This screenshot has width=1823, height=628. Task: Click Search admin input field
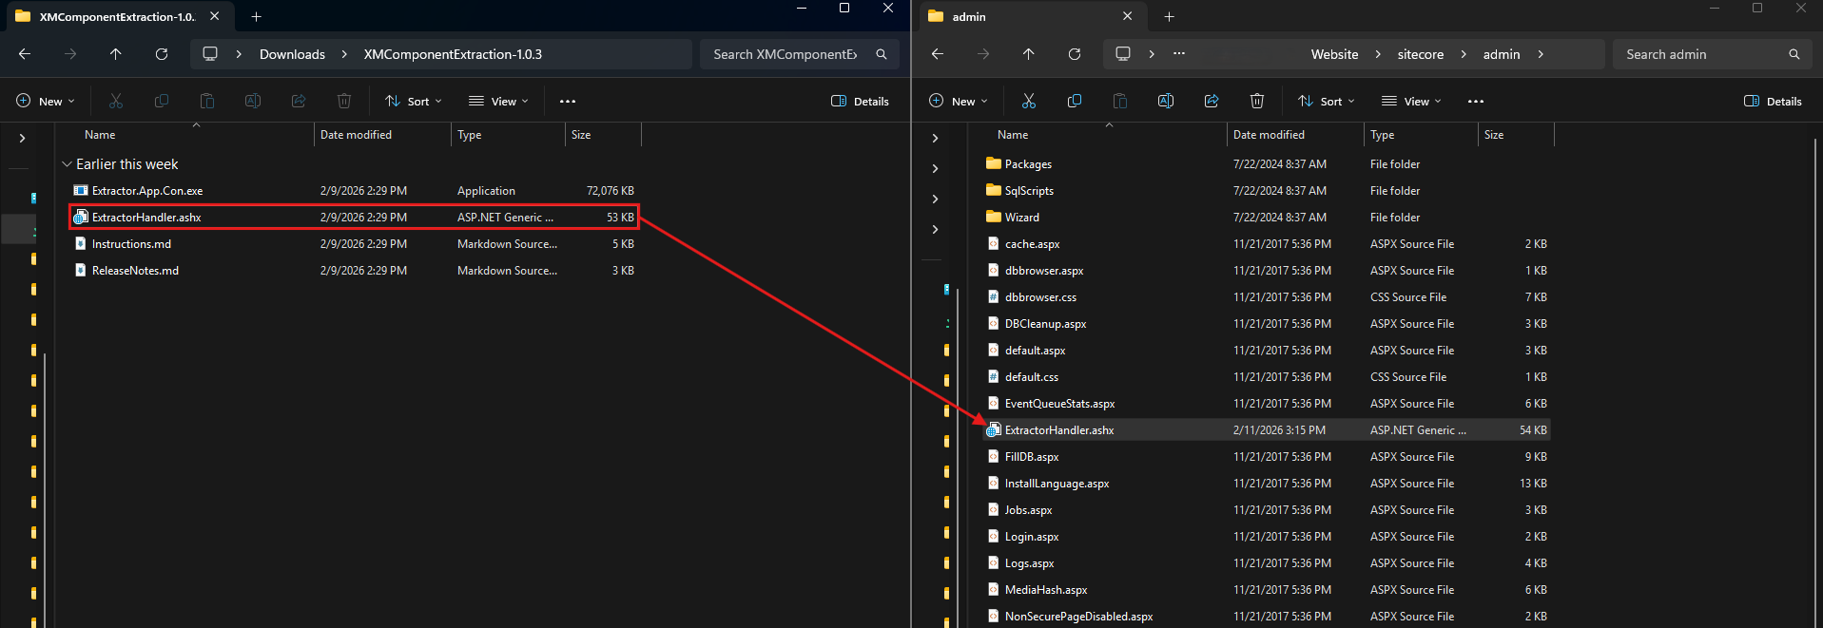[1698, 54]
